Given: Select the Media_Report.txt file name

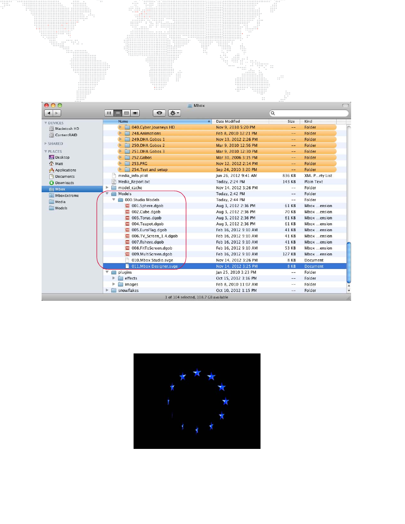Looking at the screenshot, I should click(x=134, y=182).
